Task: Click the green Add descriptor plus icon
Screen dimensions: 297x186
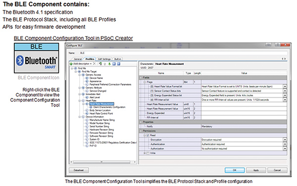Action: point(71,64)
